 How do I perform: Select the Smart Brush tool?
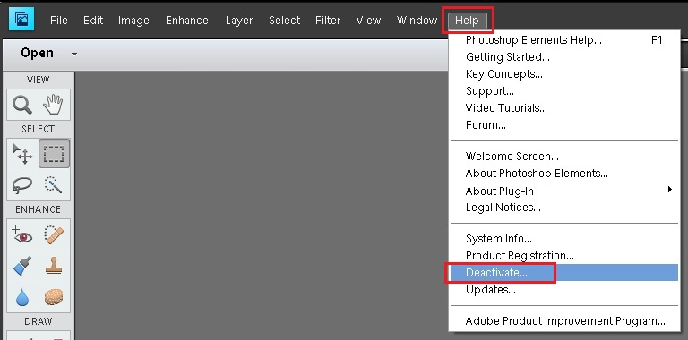(x=22, y=266)
